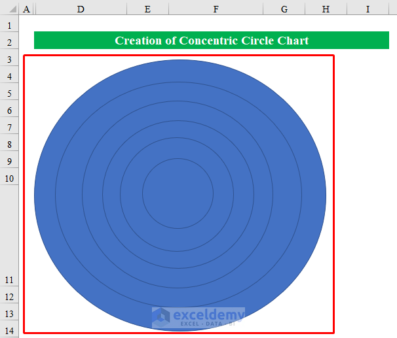This screenshot has width=397, height=338.
Task: Select column I header
Action: 368,9
